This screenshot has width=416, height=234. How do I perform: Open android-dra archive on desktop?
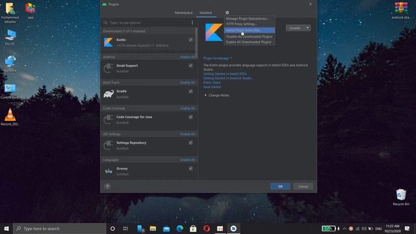(x=401, y=10)
